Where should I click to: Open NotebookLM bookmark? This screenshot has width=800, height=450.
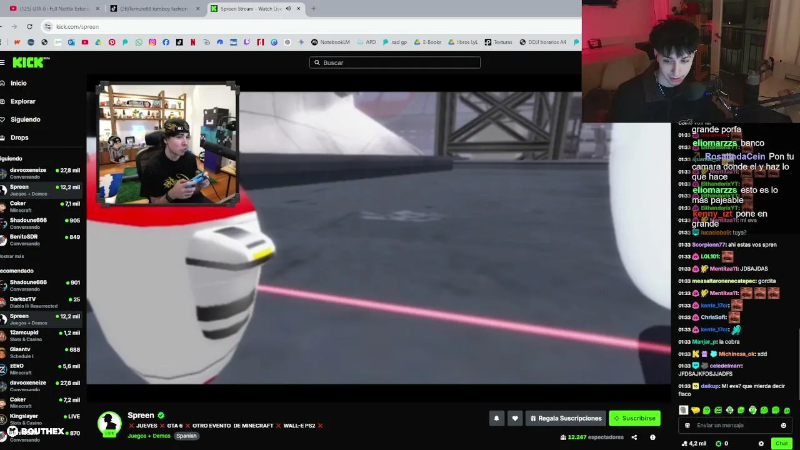coord(331,42)
